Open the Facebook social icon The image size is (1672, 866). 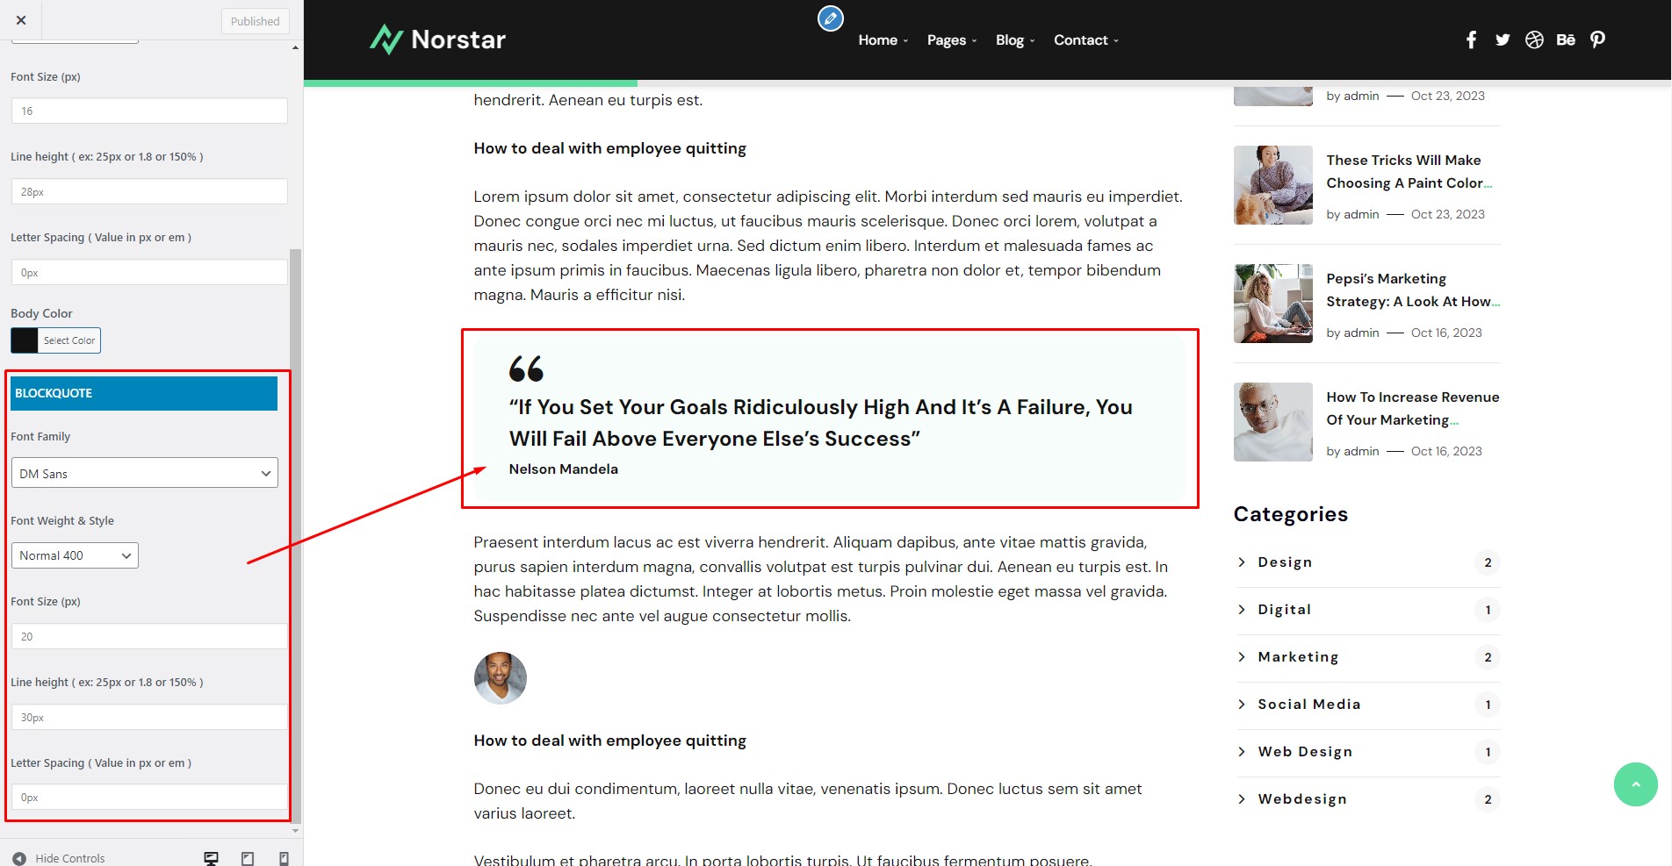tap(1471, 39)
